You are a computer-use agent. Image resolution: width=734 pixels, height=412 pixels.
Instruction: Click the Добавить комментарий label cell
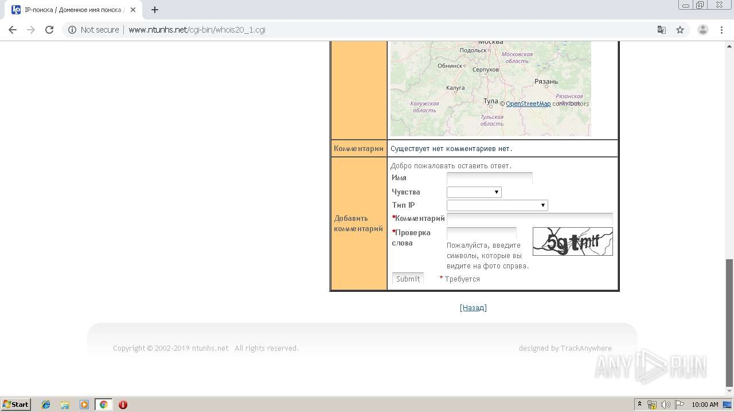pos(358,223)
